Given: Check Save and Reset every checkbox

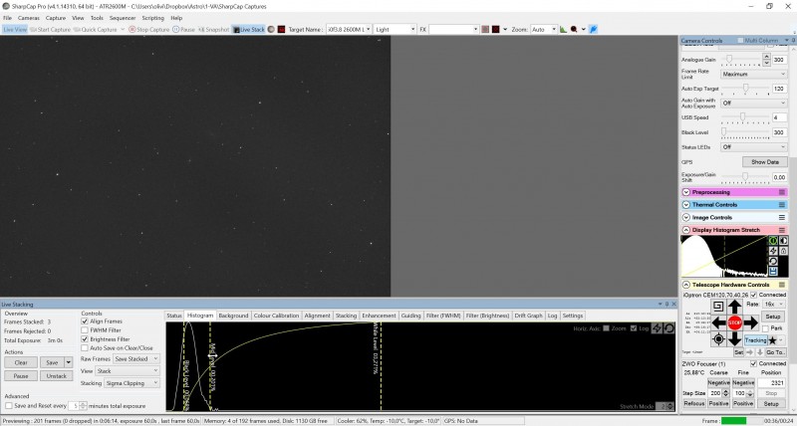Looking at the screenshot, I should tap(9, 406).
